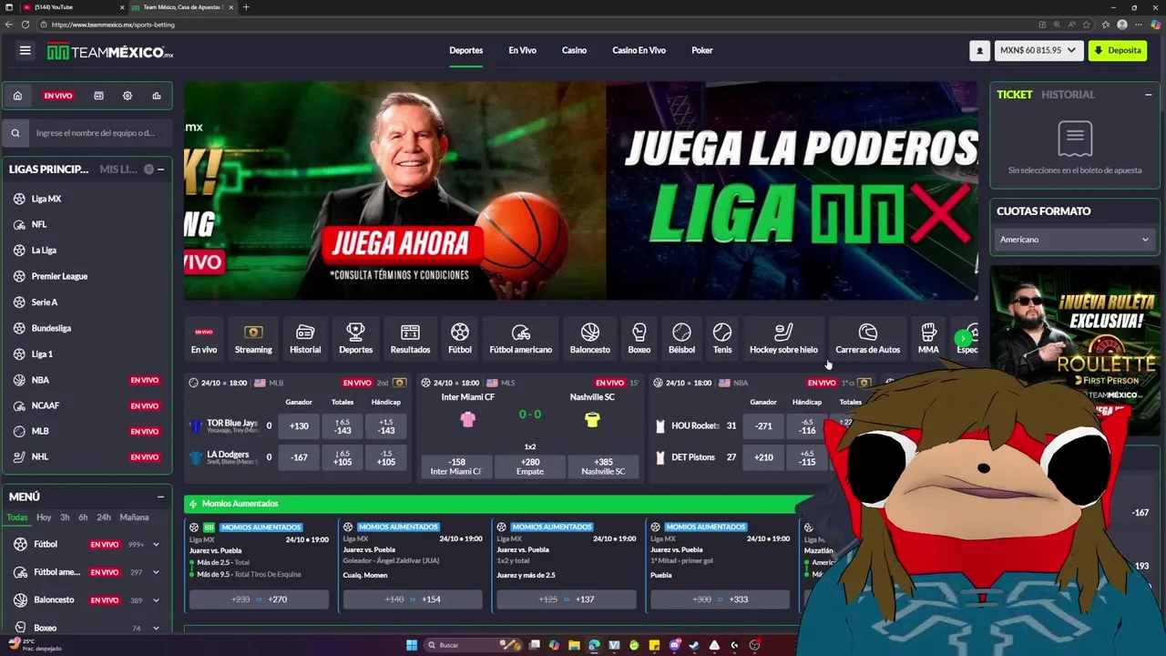
Task: Click the home icon in left sidebar tabs
Action: pos(16,96)
